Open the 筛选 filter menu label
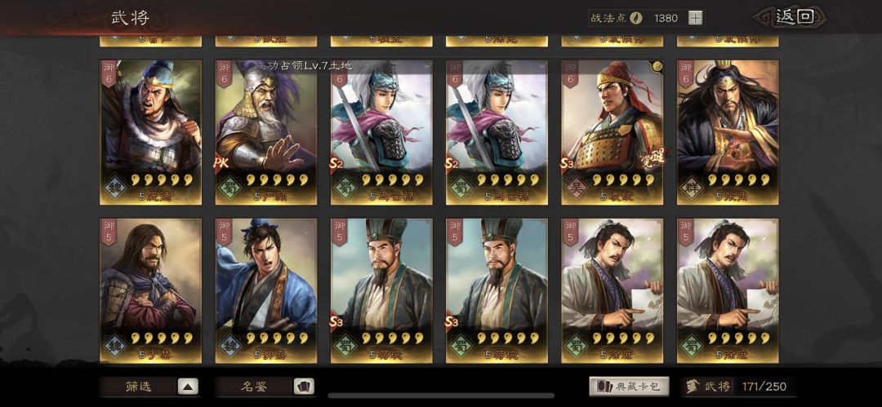Image resolution: width=882 pixels, height=407 pixels. [x=138, y=387]
